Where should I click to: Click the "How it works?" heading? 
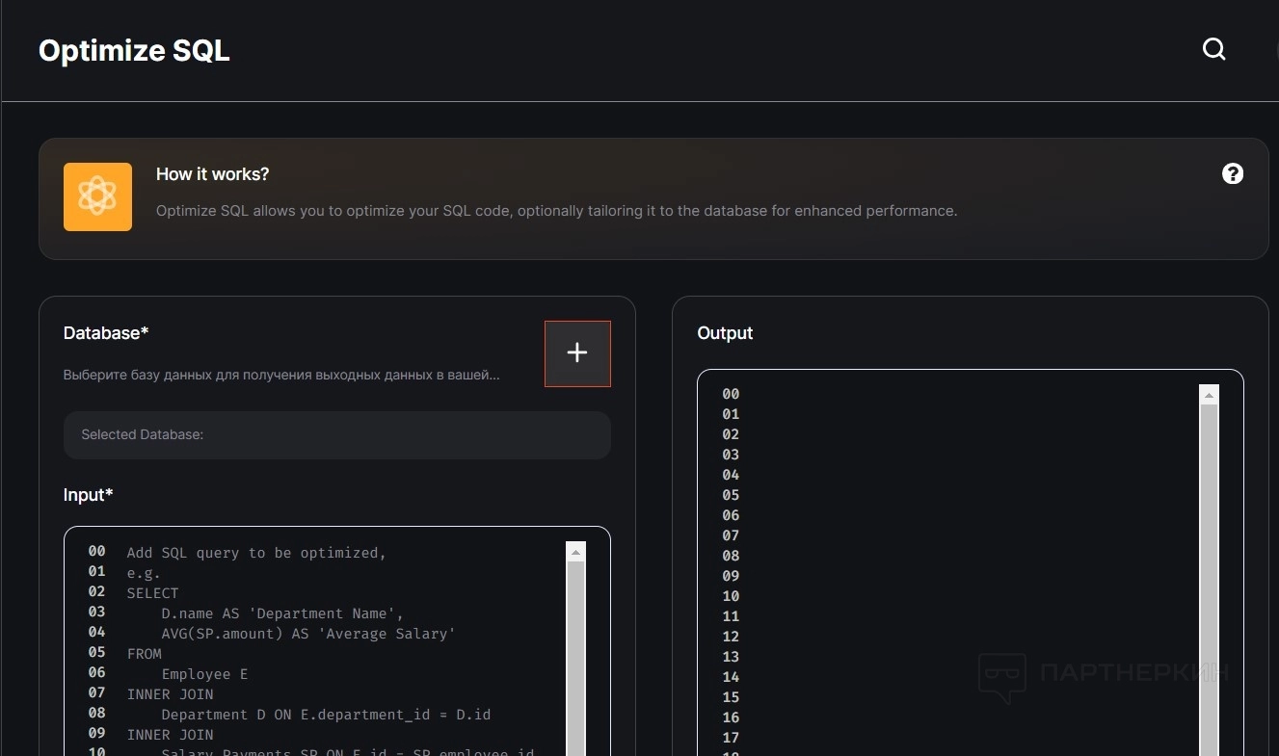coord(212,174)
